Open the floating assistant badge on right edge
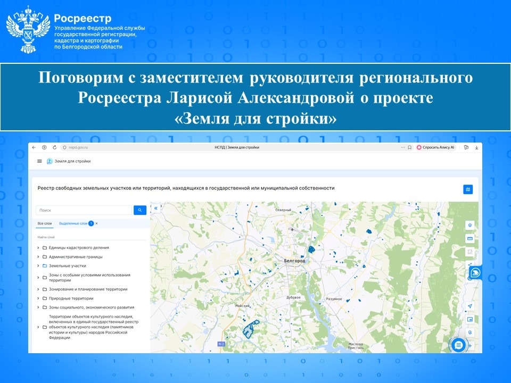Screen dimensions: 511x383 (x=475, y=272)
